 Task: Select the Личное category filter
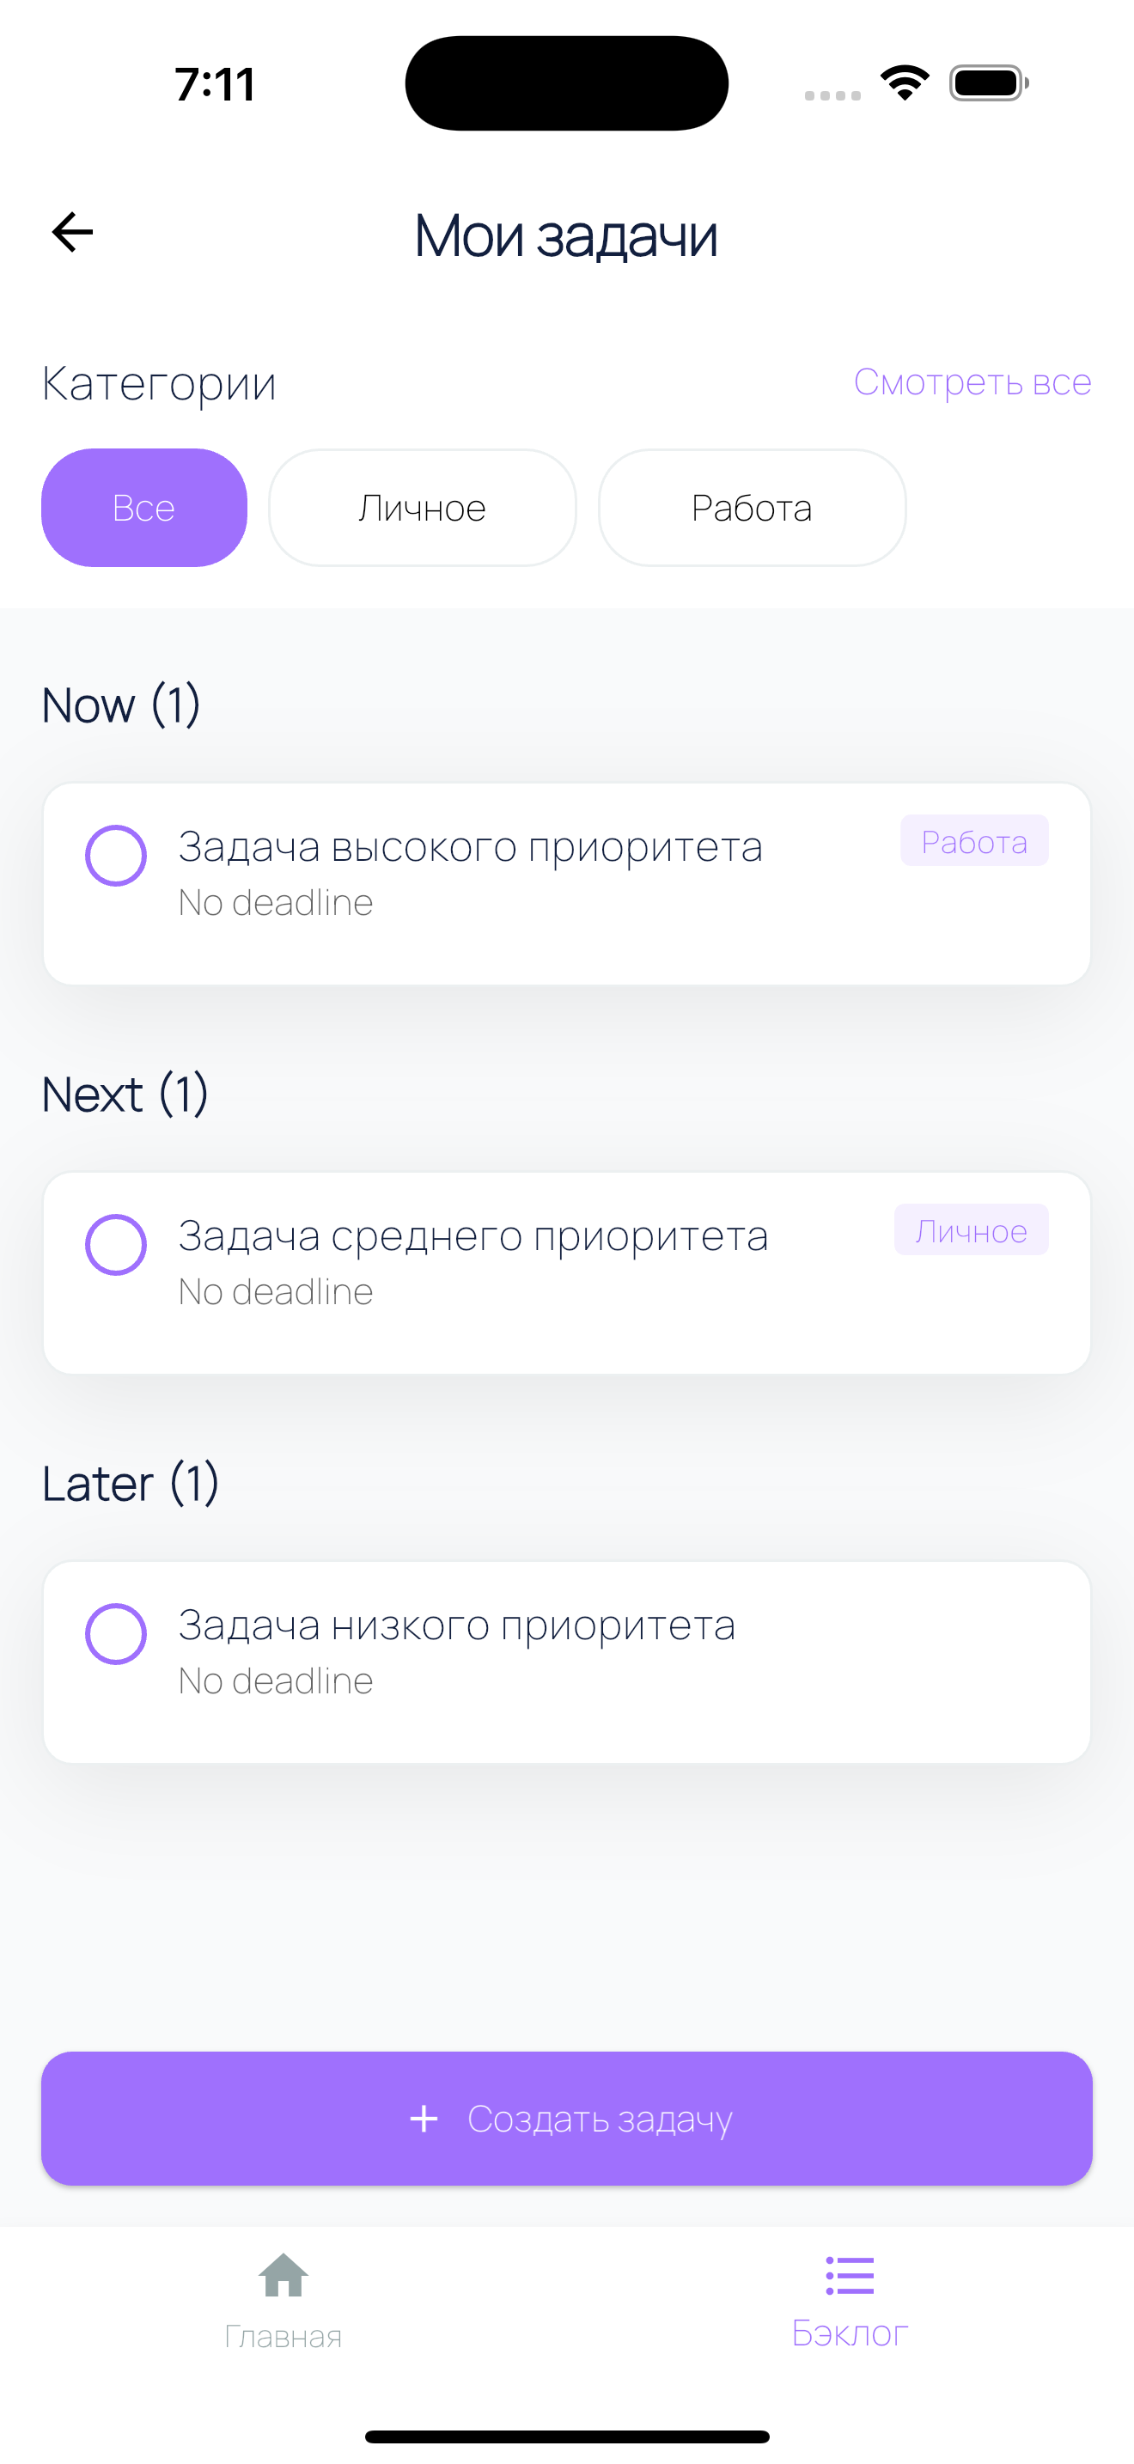pyautogui.click(x=421, y=507)
